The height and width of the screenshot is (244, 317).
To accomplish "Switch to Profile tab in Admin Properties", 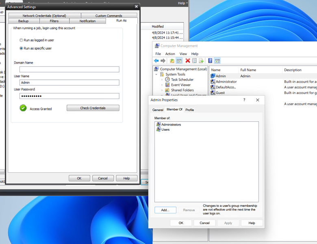I will (190, 110).
